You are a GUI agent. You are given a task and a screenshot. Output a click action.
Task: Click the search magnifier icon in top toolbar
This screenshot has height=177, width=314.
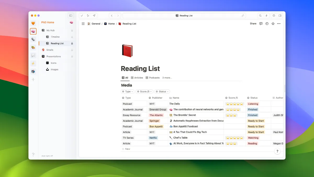260,15
